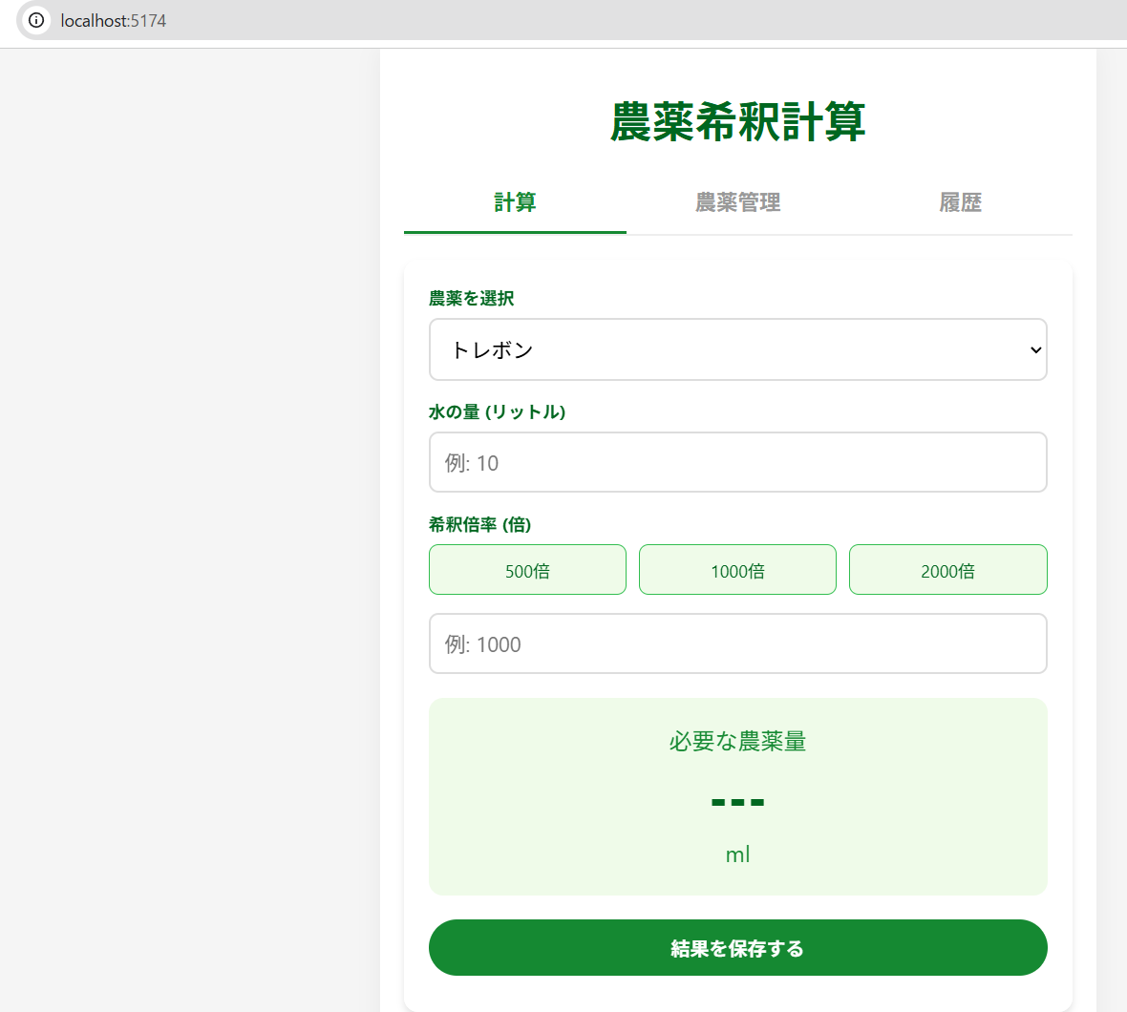1127x1012 pixels.
Task: Switch to the 農薬管理 tab
Action: click(x=737, y=202)
